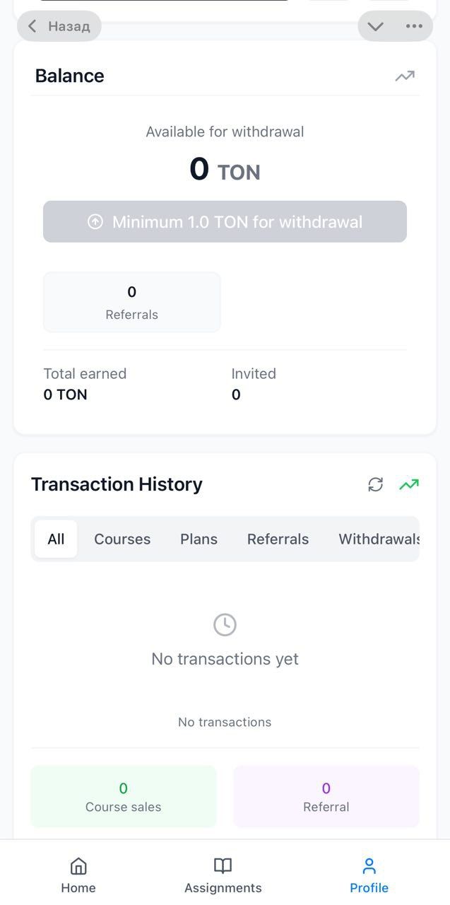Viewport: 450px width, 905px height.
Task: Open the three-dot menu at top right
Action: (414, 25)
